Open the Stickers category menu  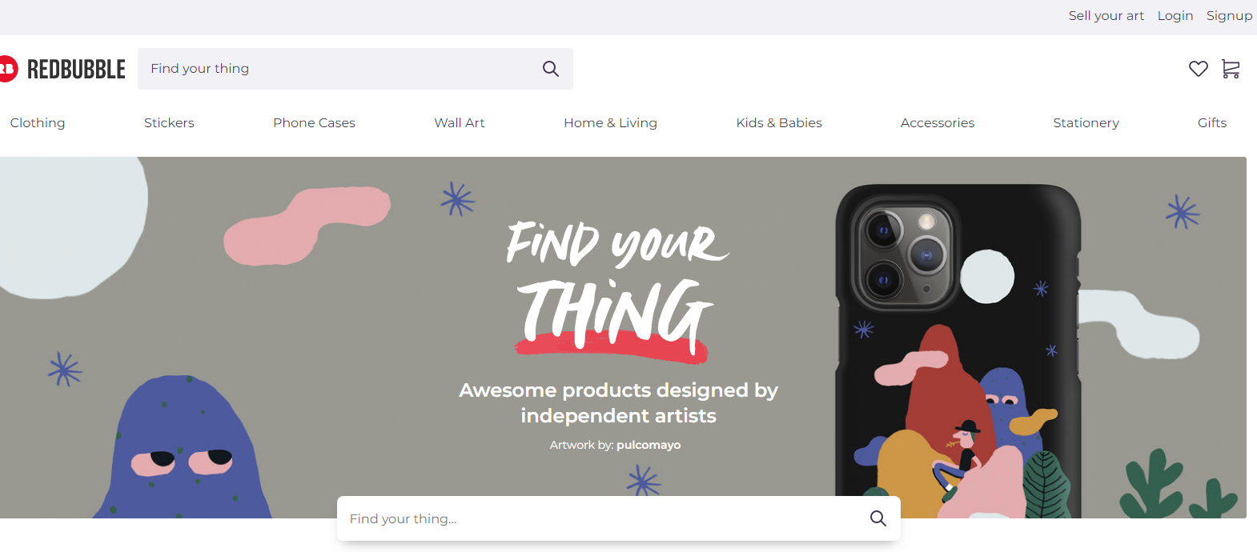169,122
